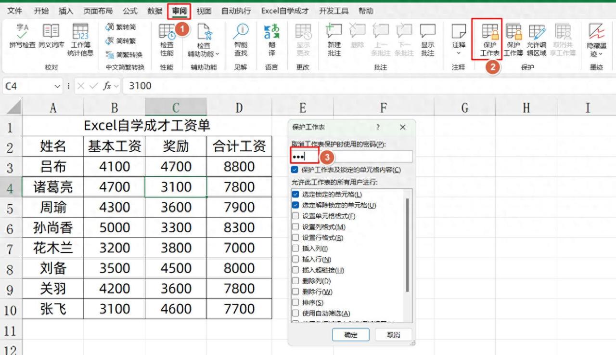Click 检查性能 icon

coord(167,31)
